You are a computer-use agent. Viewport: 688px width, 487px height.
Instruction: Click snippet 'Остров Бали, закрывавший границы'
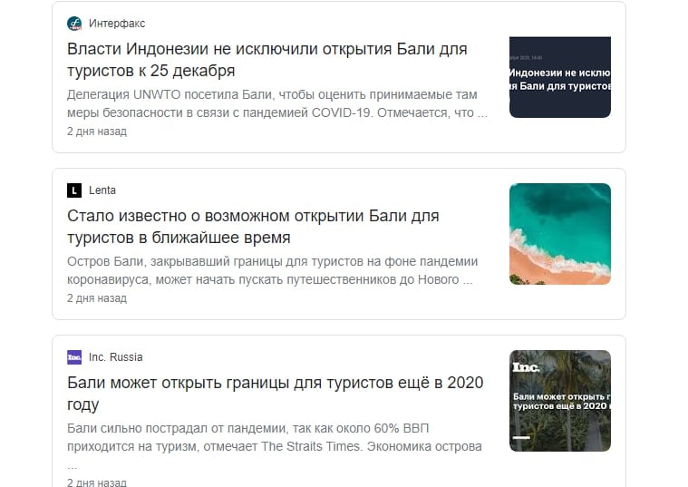[273, 270]
